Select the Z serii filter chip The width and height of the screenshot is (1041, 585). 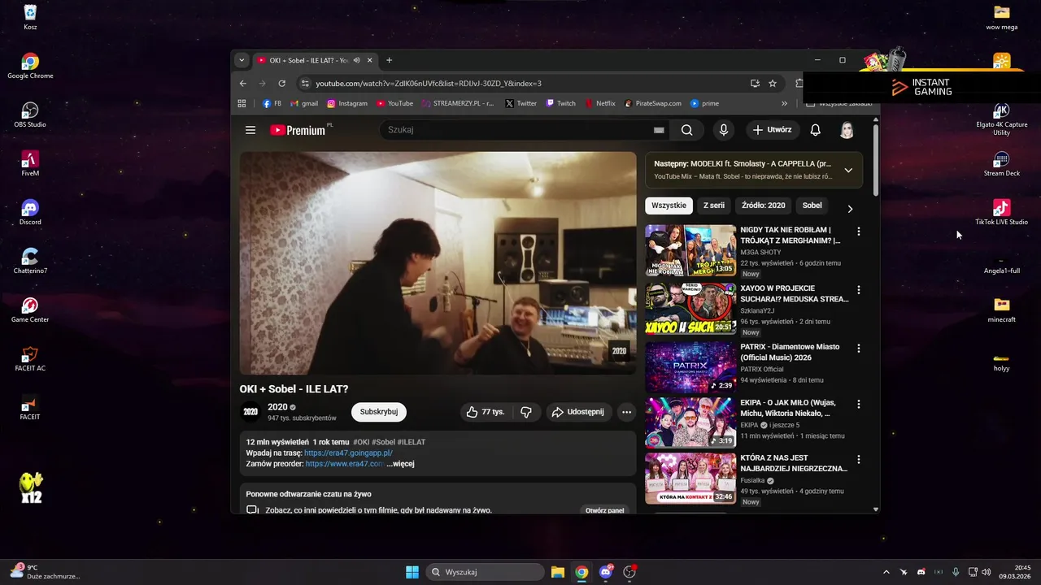click(x=714, y=206)
